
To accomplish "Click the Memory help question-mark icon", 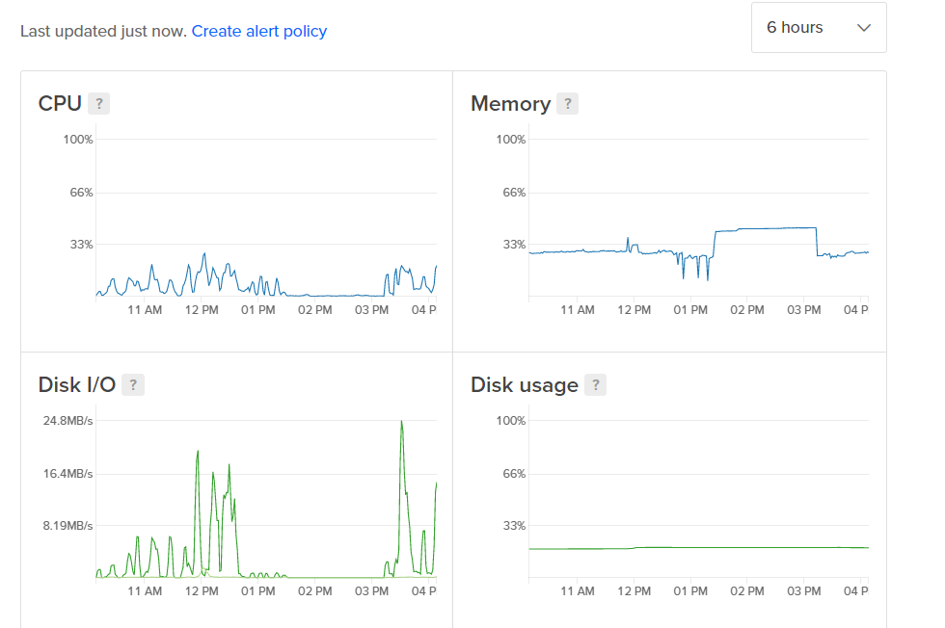I will point(567,104).
